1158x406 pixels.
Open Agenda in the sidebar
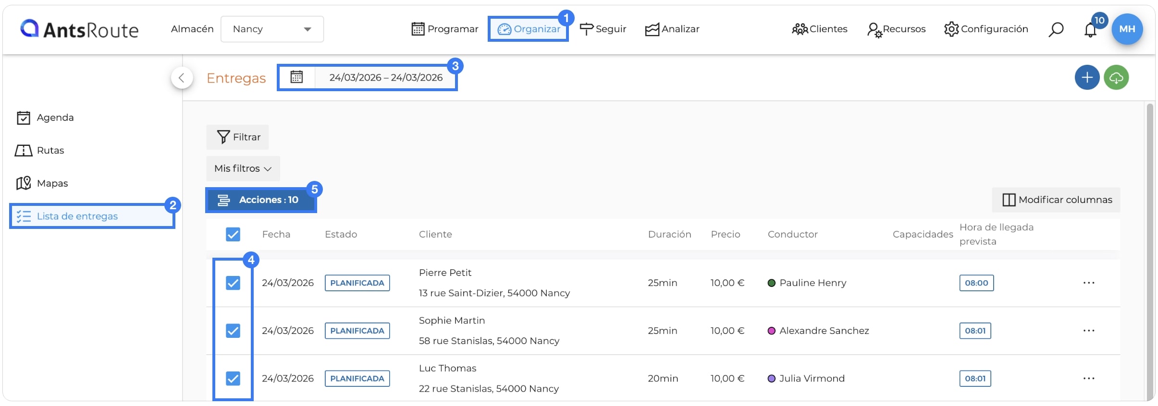pyautogui.click(x=45, y=118)
